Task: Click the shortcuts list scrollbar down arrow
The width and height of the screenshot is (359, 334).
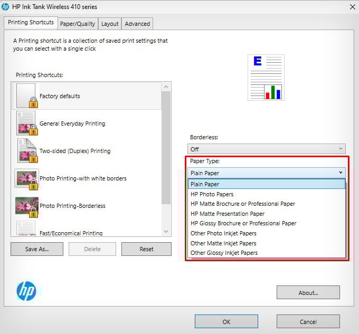Action: tap(166, 232)
